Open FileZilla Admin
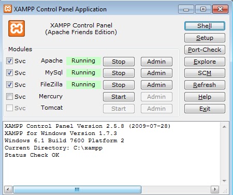Image resolution: width=233 pixels, height=195 pixels. pos(156,85)
